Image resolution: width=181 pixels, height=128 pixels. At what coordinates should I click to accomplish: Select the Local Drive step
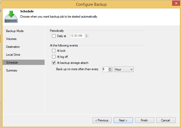point(13,54)
